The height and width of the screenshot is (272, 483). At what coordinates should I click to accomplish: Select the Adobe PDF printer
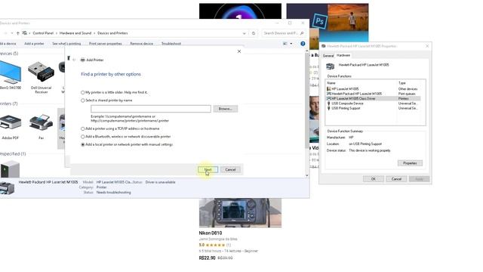point(10,127)
